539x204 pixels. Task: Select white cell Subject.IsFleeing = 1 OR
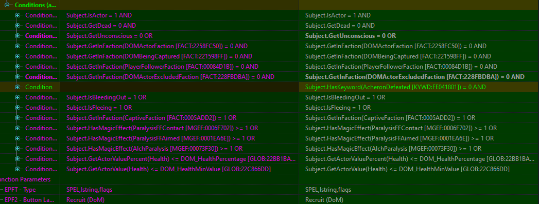click(x=338, y=108)
